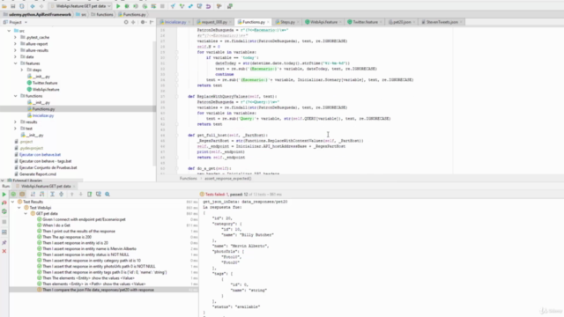Click the Export Test Results icon
This screenshot has width=564, height=317.
point(89,195)
